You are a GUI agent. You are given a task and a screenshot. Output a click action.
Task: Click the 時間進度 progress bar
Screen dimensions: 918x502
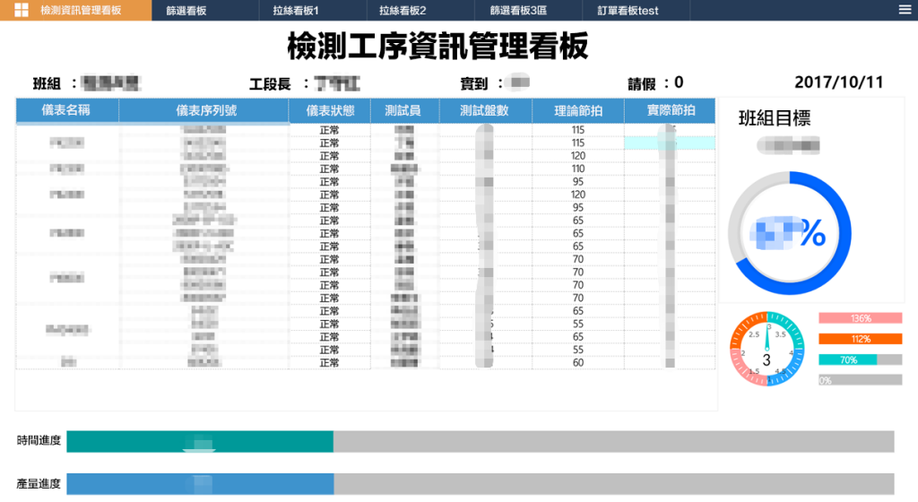[x=481, y=442]
